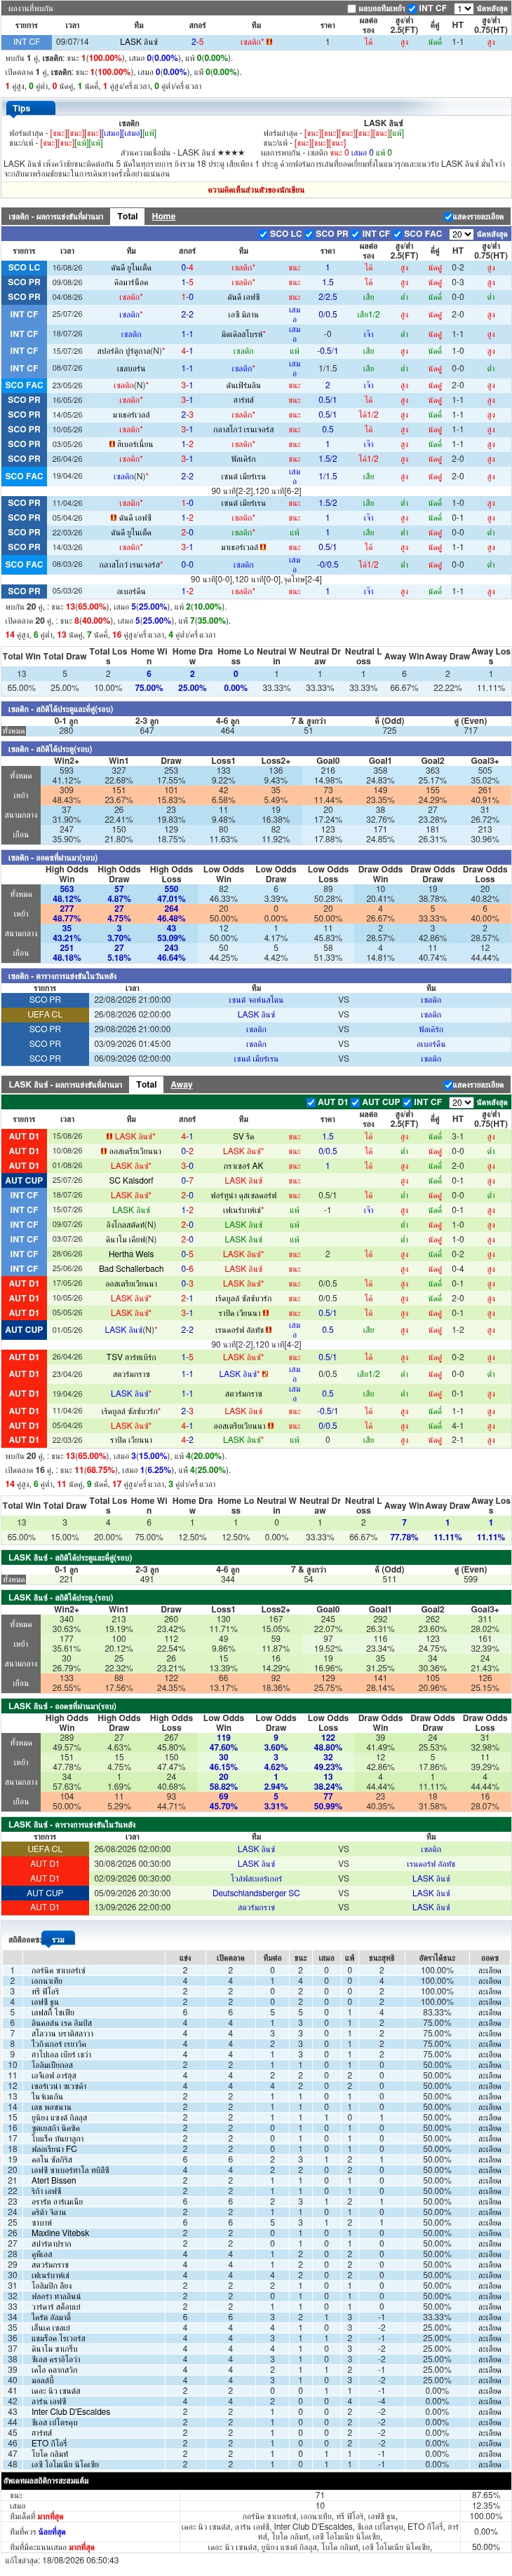Toggle the top INT CF filter checkbox
This screenshot has height=2576, width=512.
(412, 8)
